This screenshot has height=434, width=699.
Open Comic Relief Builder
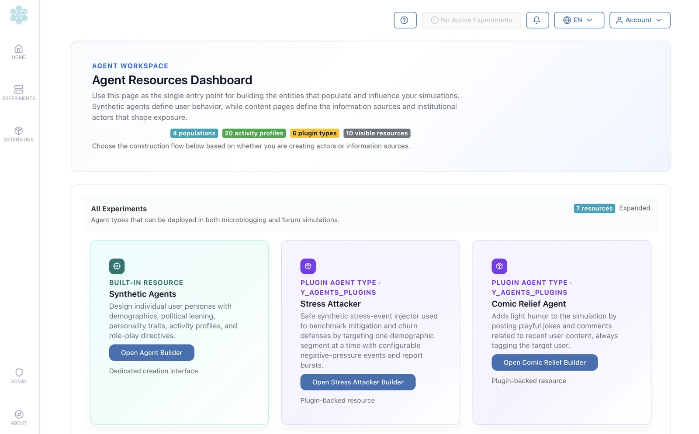point(544,362)
